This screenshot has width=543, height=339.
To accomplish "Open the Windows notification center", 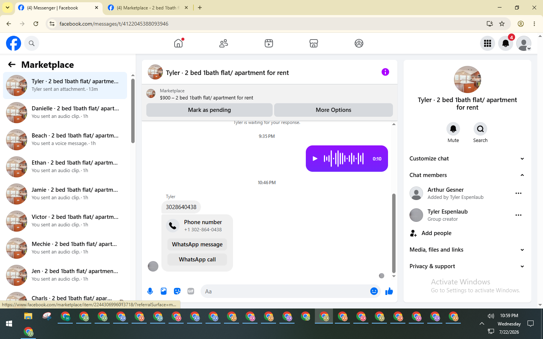I will coord(531,324).
